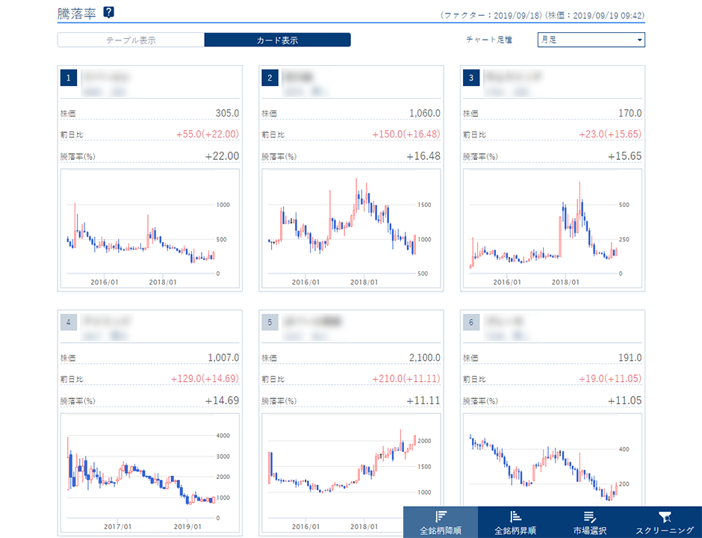
Task: Switch to テーブル表示 view
Action: tap(131, 40)
